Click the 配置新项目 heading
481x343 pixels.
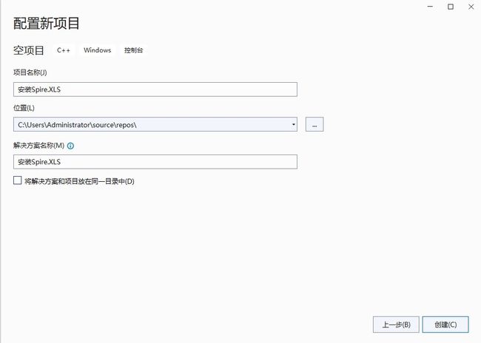point(47,24)
